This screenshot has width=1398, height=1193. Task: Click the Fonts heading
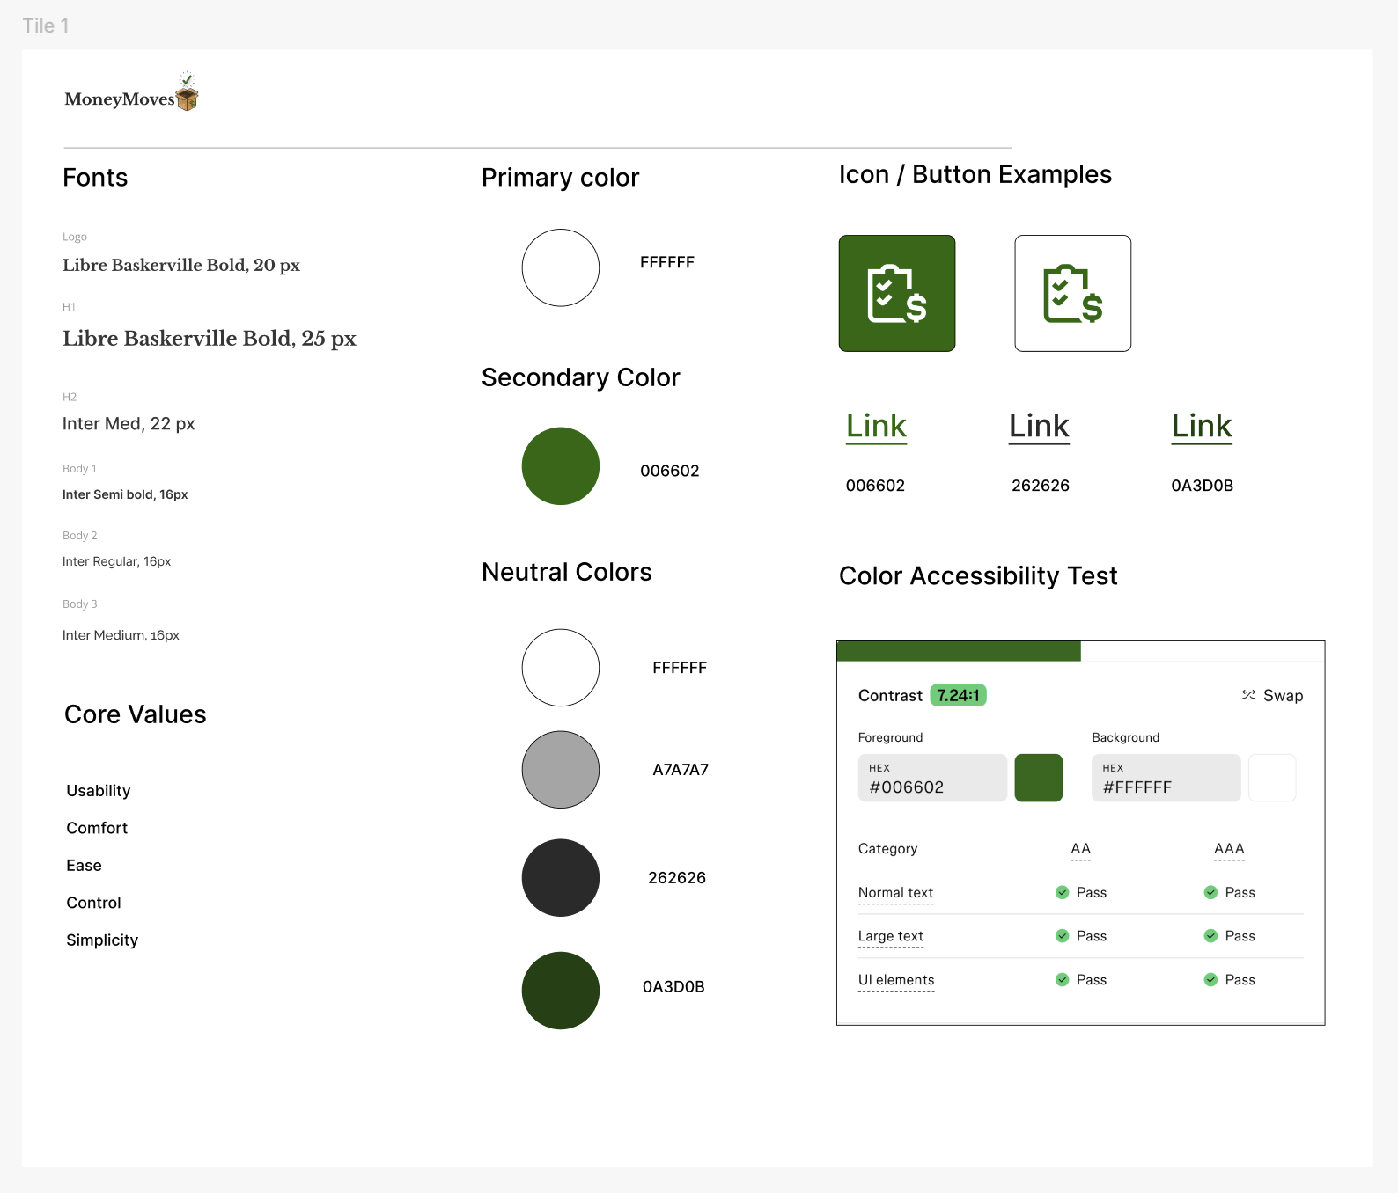click(x=95, y=178)
